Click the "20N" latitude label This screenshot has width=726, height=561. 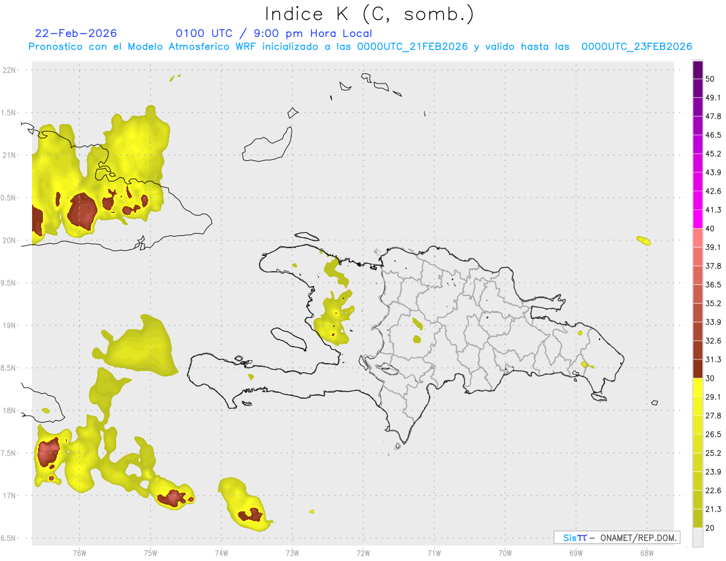click(10, 240)
